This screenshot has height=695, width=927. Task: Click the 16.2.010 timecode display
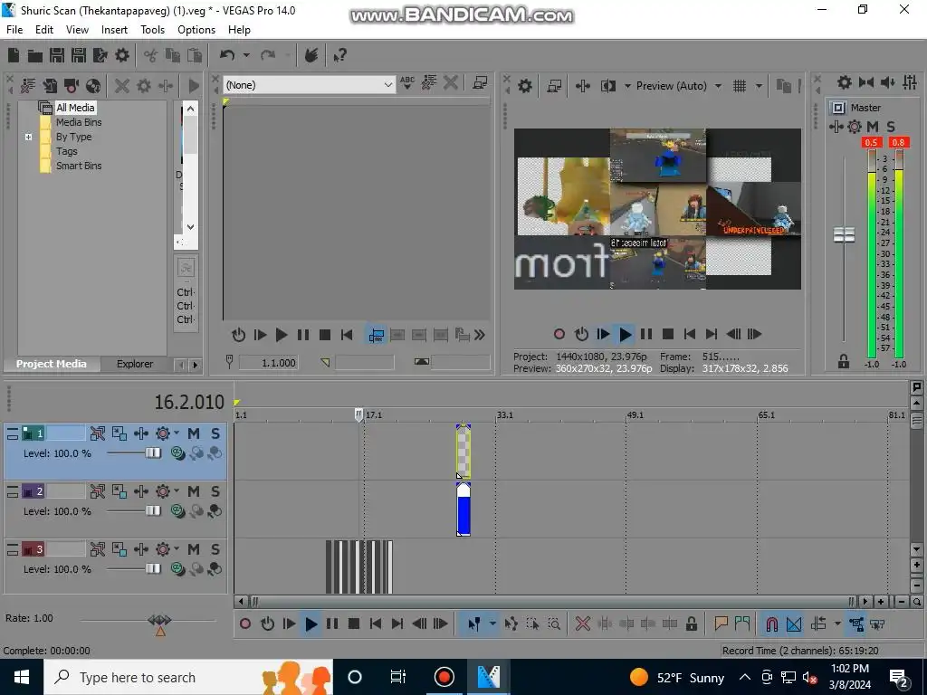tap(189, 402)
